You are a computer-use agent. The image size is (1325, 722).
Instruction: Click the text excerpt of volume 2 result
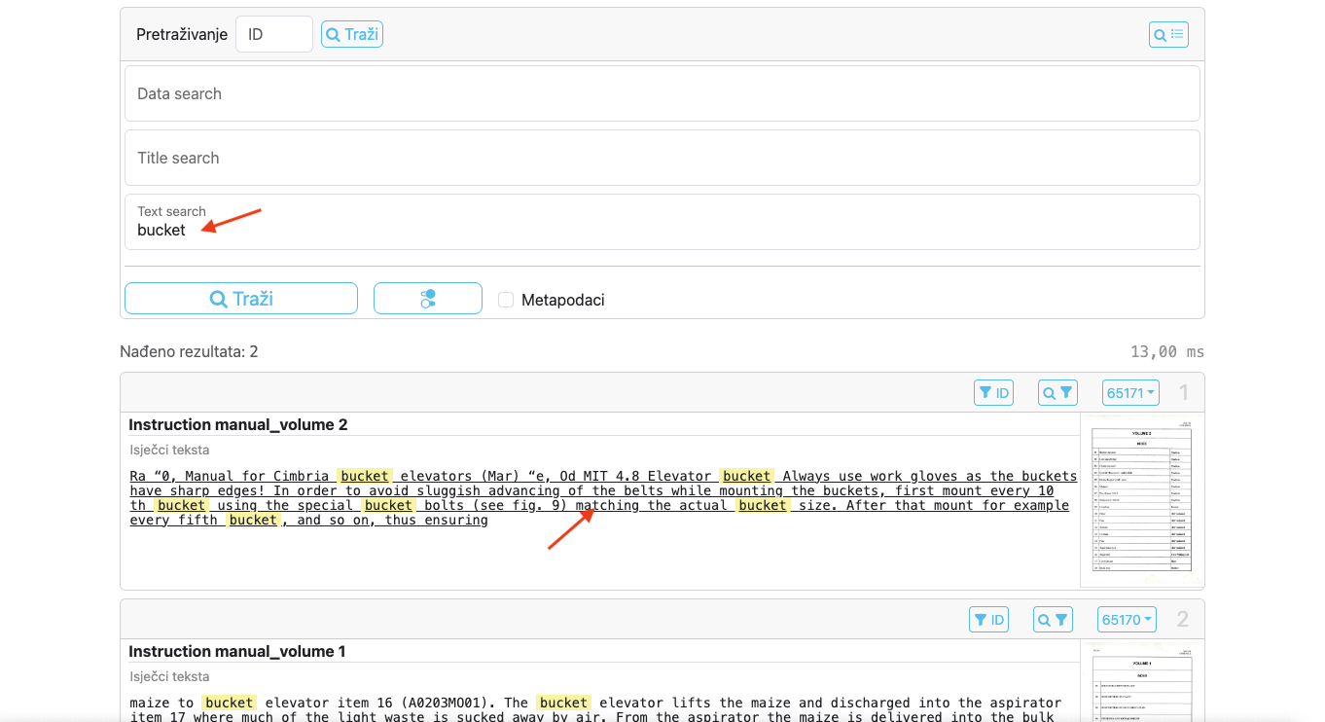603,498
